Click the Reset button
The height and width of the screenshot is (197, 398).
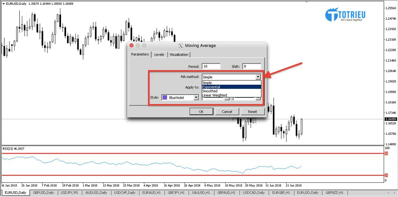tap(253, 112)
